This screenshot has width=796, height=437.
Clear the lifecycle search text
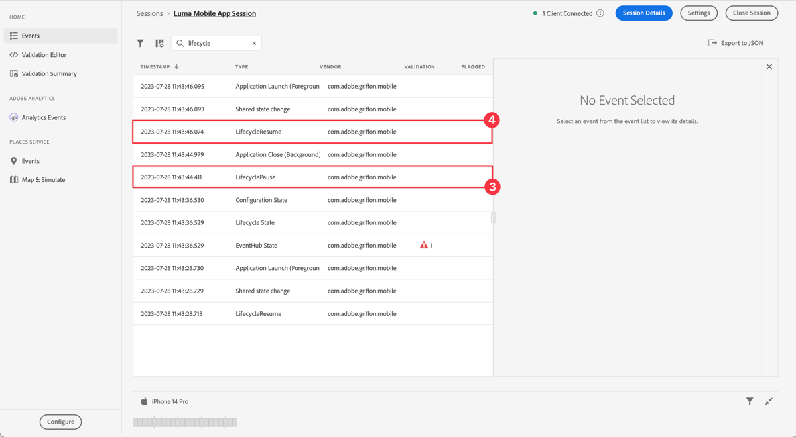[254, 44]
